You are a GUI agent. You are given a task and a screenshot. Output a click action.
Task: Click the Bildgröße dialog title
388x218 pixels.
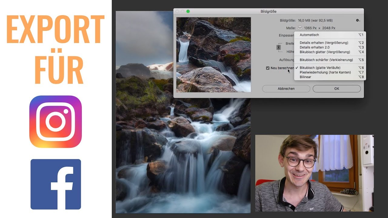tap(269, 12)
